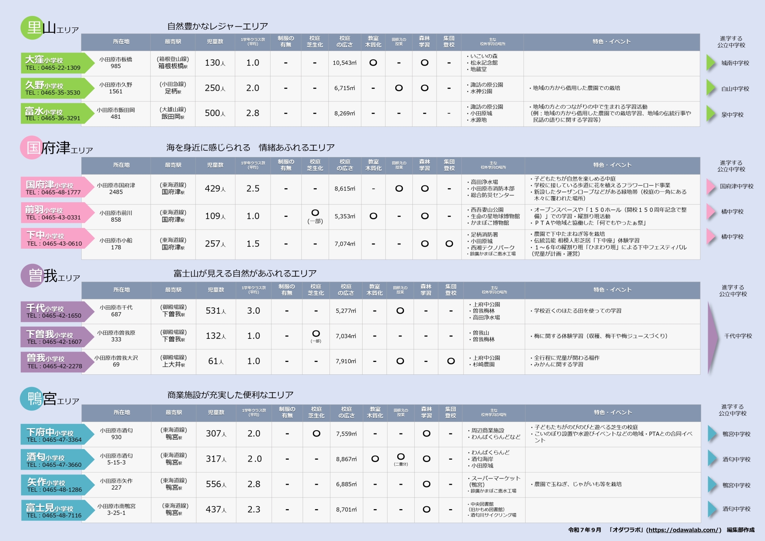Click the 最寄駅 header in the 曽我 table
765x541 pixels.
coord(173,290)
